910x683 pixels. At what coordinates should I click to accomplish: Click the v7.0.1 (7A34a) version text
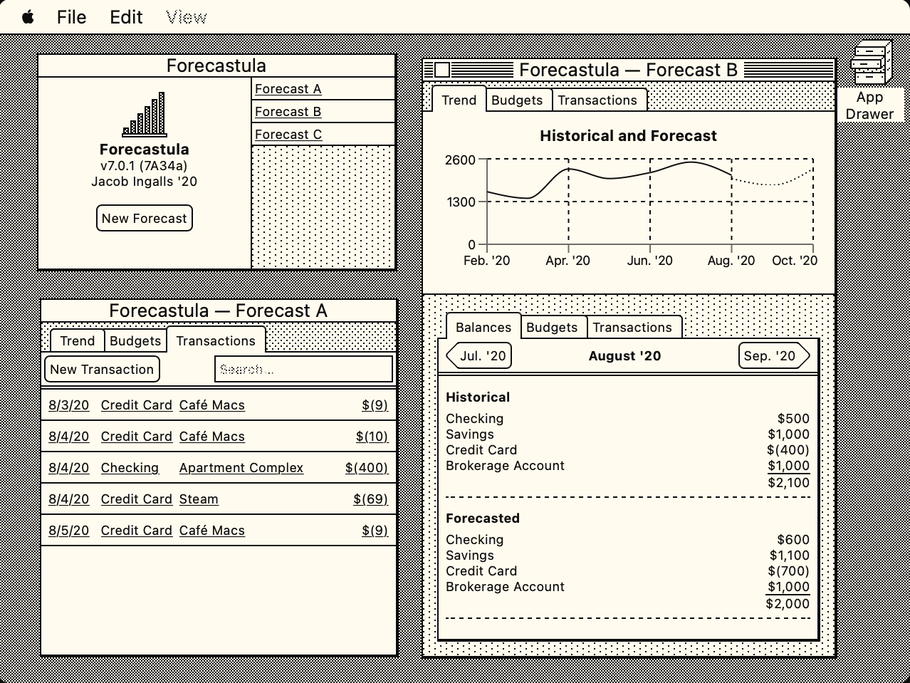click(144, 166)
